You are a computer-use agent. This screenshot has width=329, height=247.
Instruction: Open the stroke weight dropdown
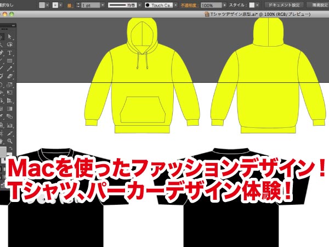pyautogui.click(x=103, y=5)
